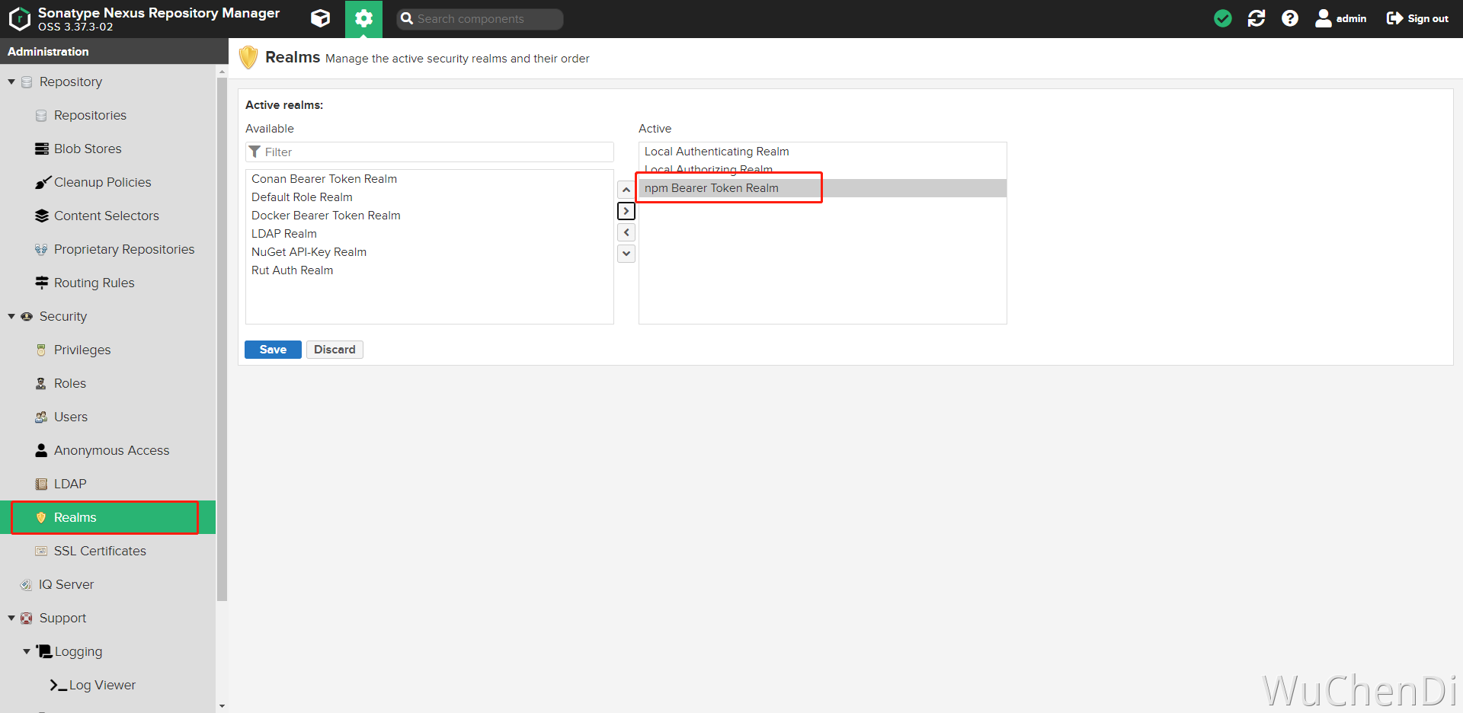Click the Logging book icon

point(43,651)
